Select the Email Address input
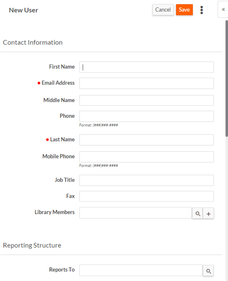Viewport: 228px width, 281px height. pos(147,83)
